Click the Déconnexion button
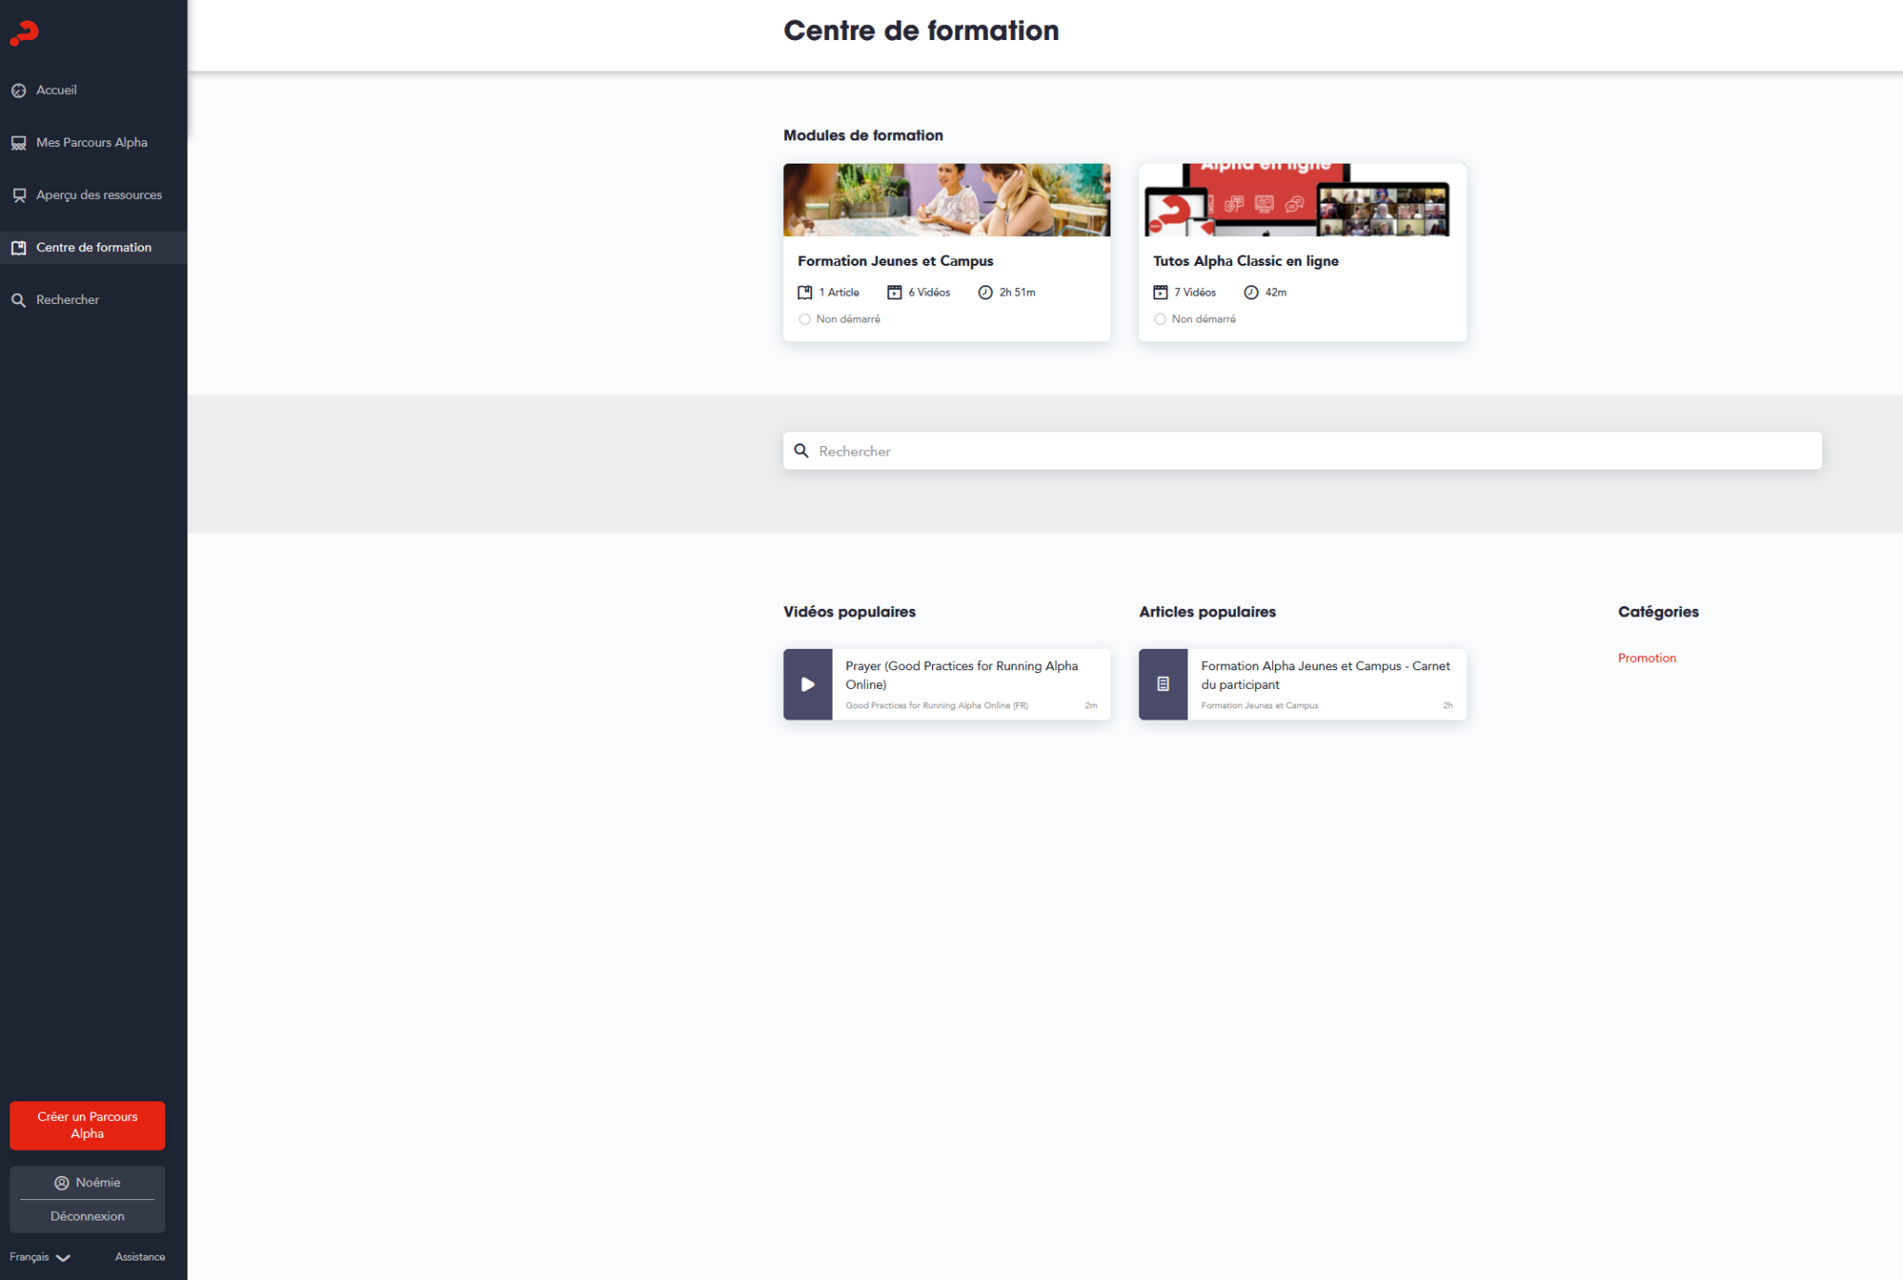 87,1217
